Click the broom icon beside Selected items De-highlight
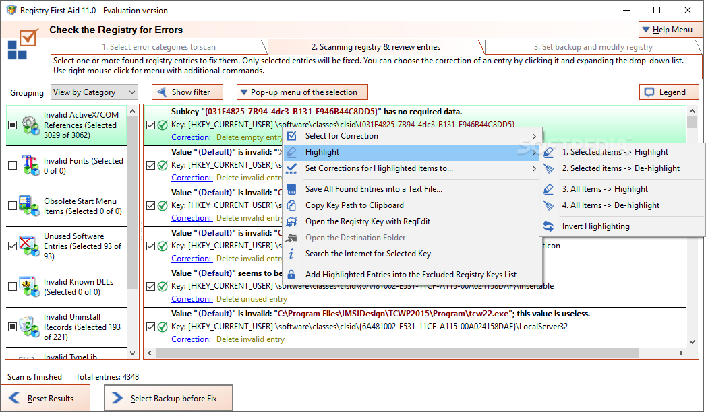706x412 pixels. pos(548,168)
